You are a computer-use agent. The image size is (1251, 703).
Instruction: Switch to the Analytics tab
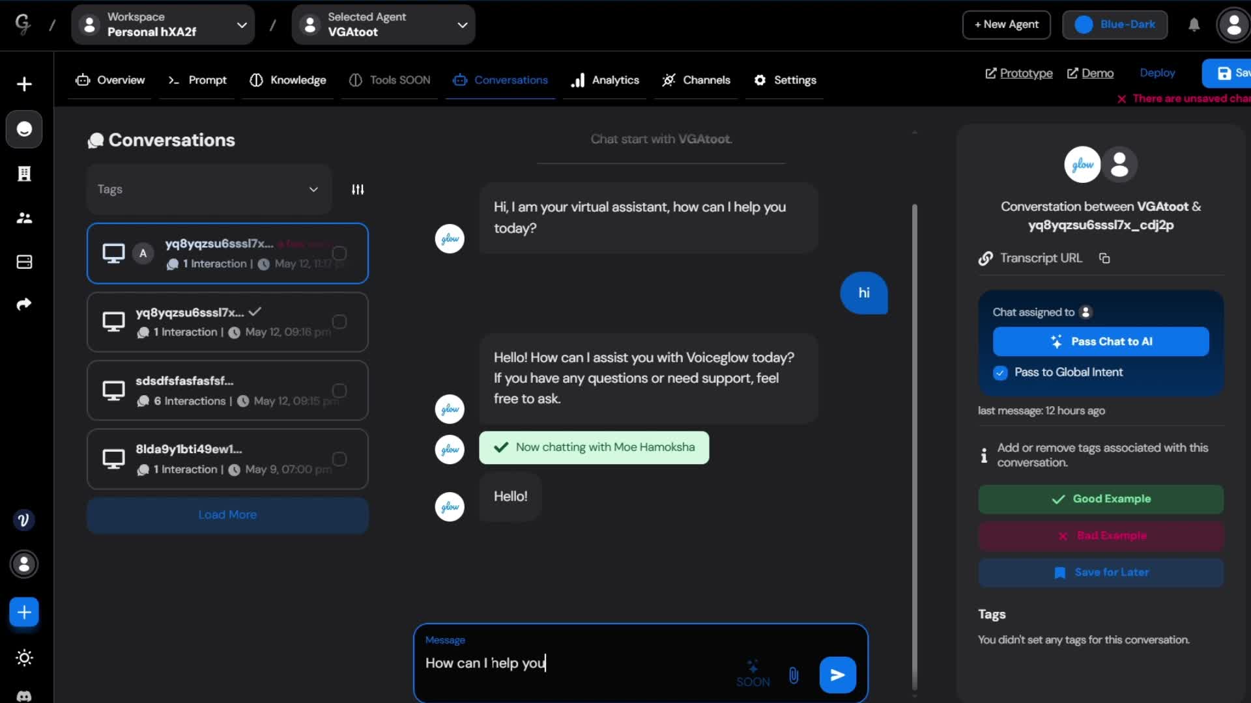coord(605,80)
